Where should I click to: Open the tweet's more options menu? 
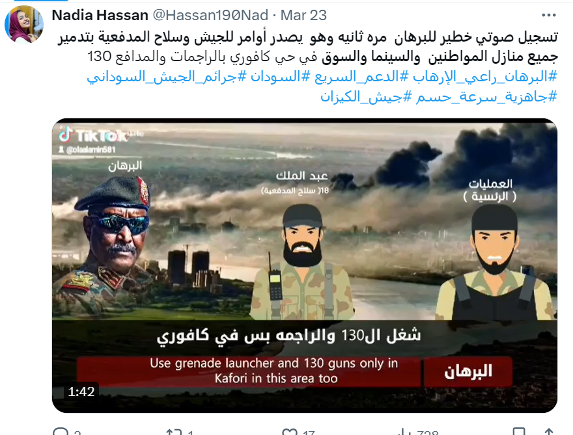coord(548,16)
